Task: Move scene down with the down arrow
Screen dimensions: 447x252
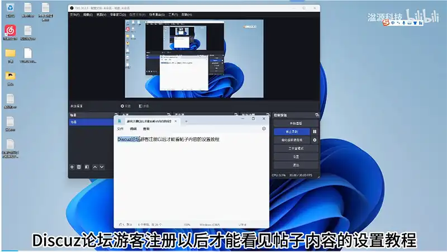Action: [102, 167]
